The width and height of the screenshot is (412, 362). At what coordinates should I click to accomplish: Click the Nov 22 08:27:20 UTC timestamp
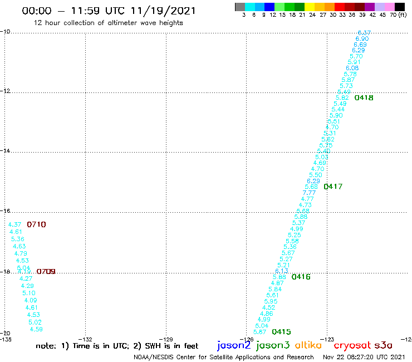tap(364, 357)
